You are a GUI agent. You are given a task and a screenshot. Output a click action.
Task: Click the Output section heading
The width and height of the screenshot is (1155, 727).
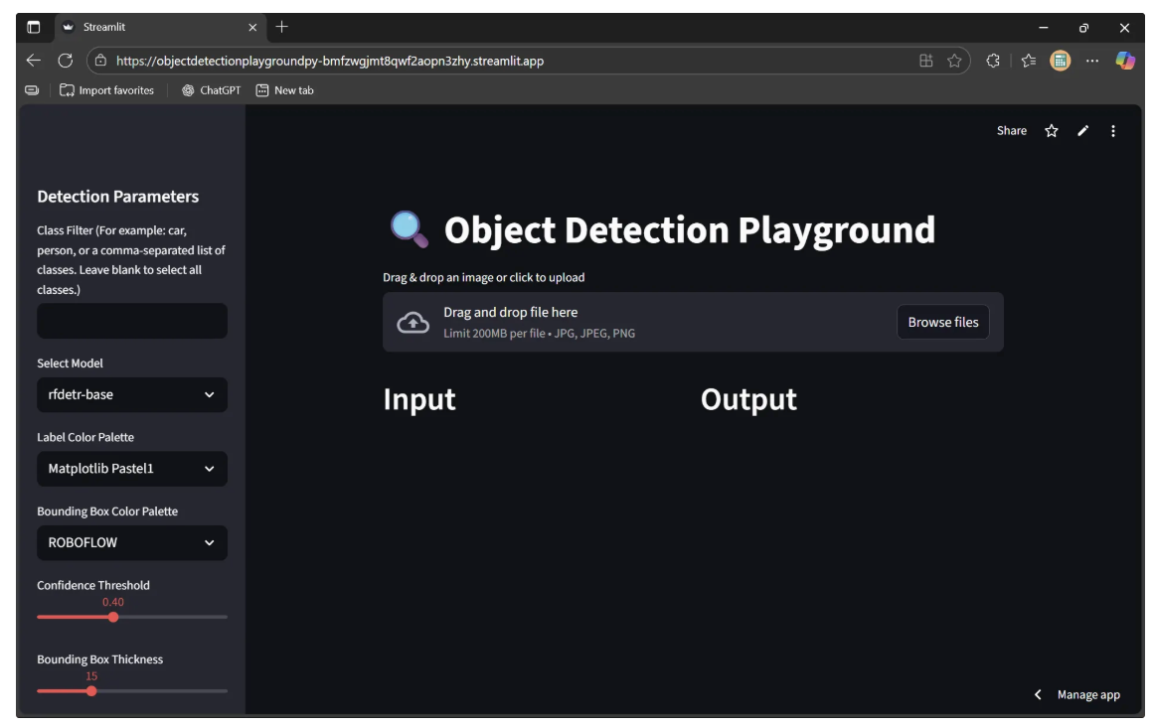click(x=748, y=399)
